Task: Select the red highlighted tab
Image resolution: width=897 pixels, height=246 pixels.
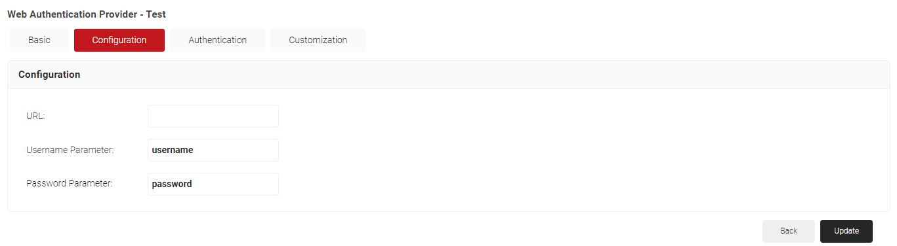Action: (x=119, y=40)
